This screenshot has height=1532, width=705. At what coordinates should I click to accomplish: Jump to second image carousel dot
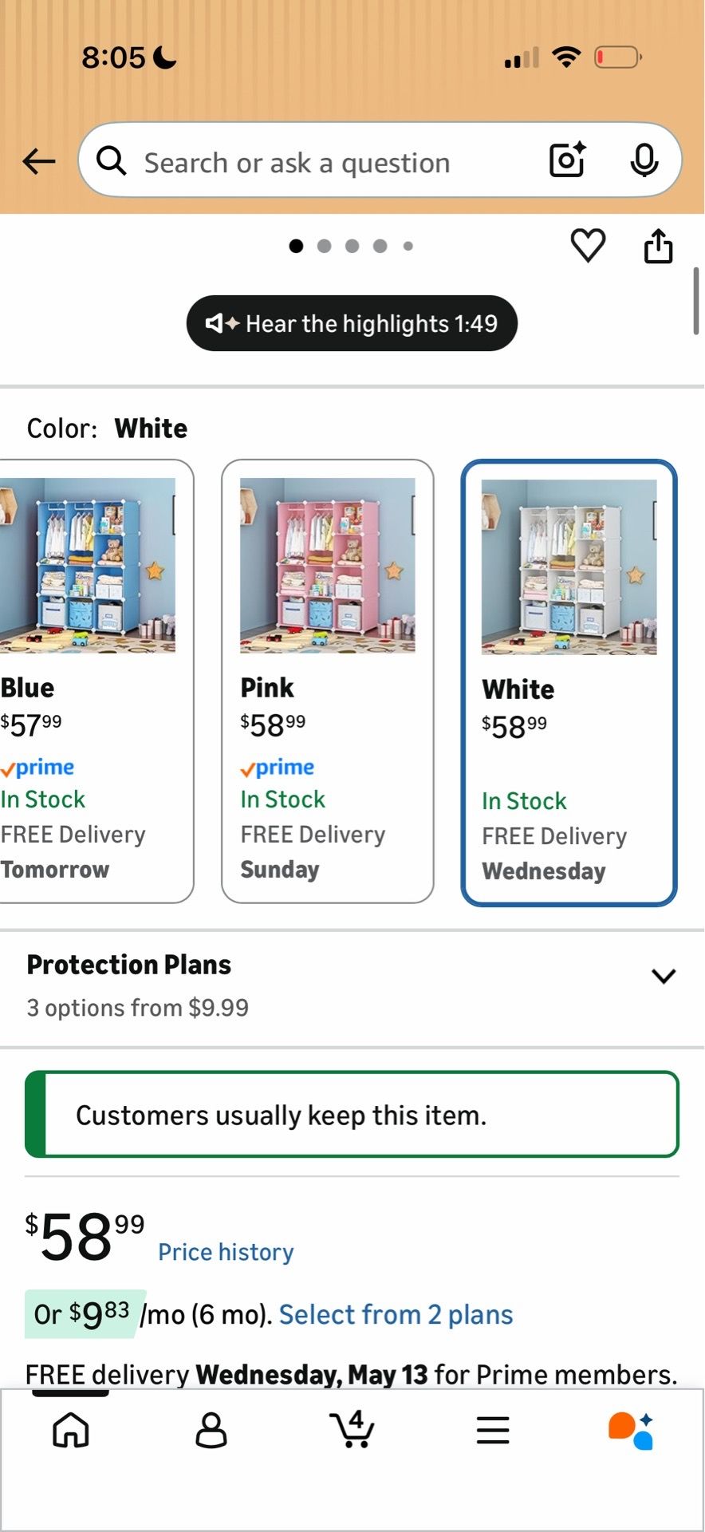(x=324, y=246)
